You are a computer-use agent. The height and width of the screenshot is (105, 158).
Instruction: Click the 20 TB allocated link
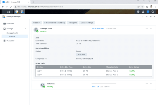98,29
